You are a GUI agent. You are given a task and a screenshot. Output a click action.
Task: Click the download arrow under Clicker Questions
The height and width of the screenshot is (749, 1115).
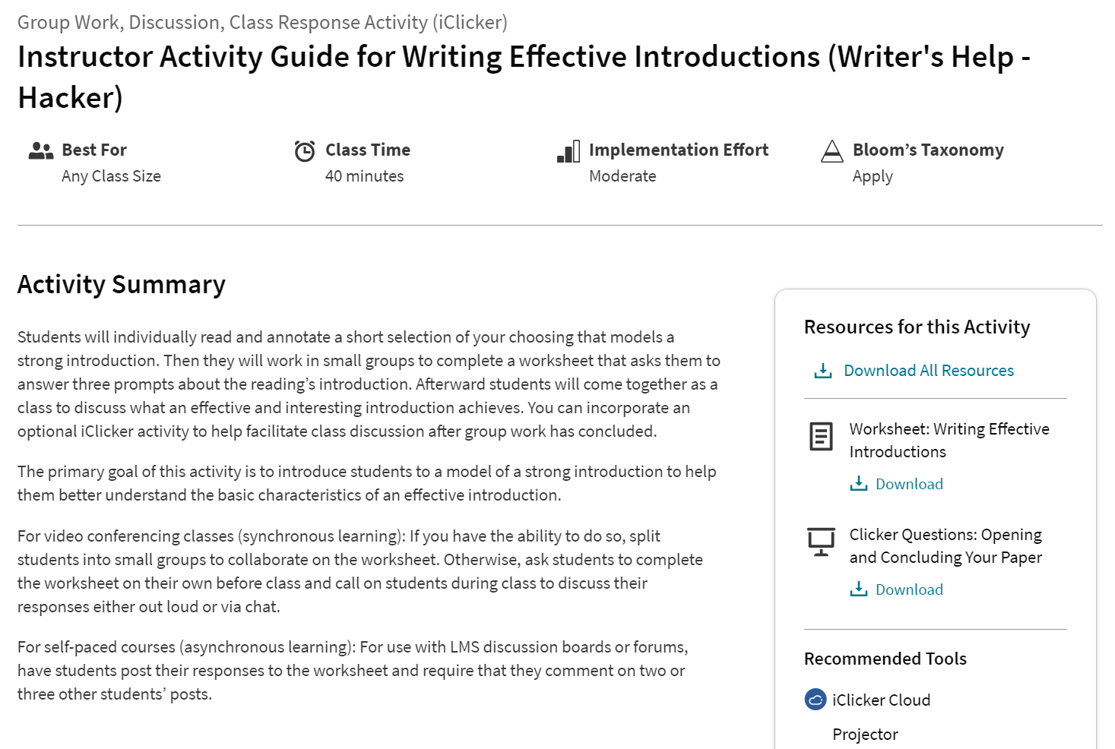pos(860,589)
